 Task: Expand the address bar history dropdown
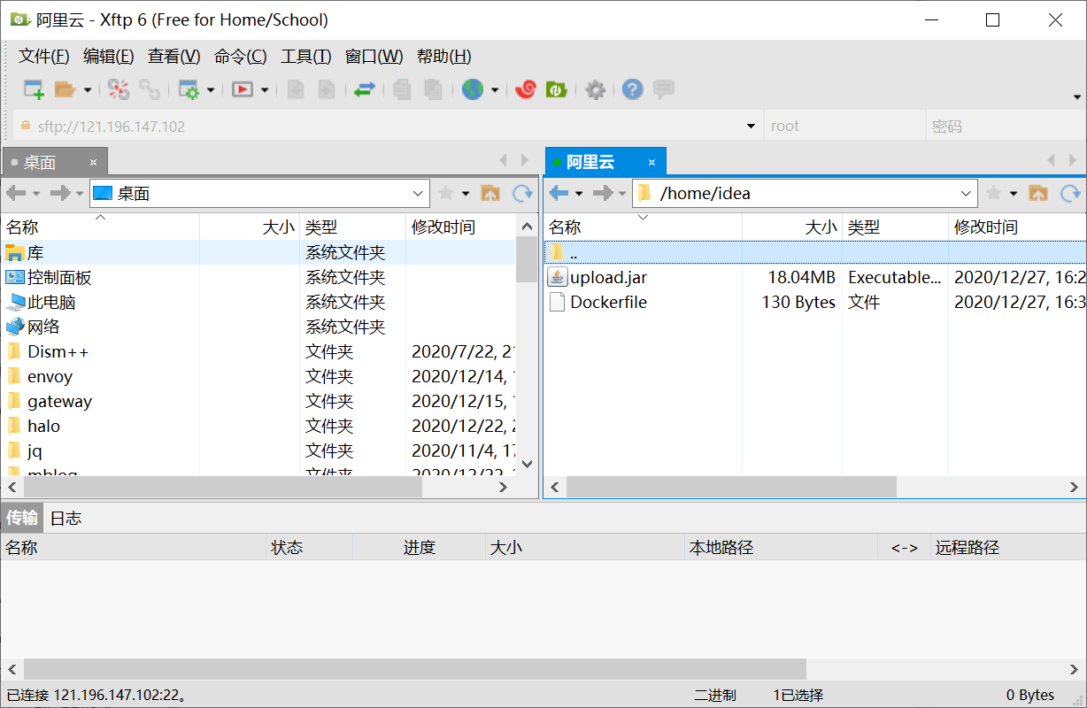(752, 127)
